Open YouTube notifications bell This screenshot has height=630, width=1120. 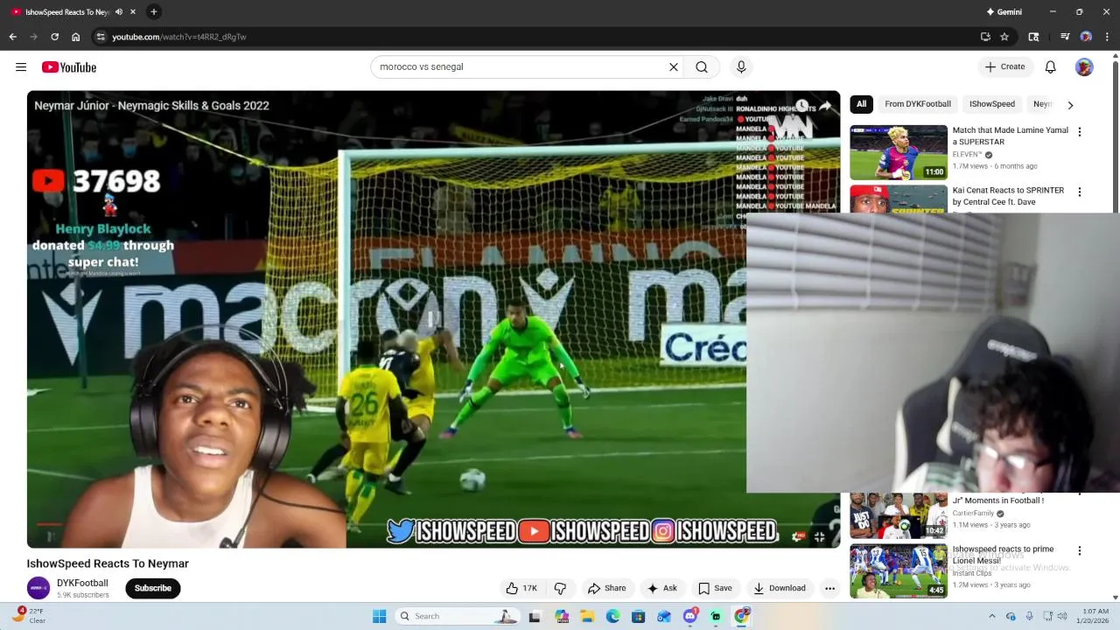coord(1050,66)
